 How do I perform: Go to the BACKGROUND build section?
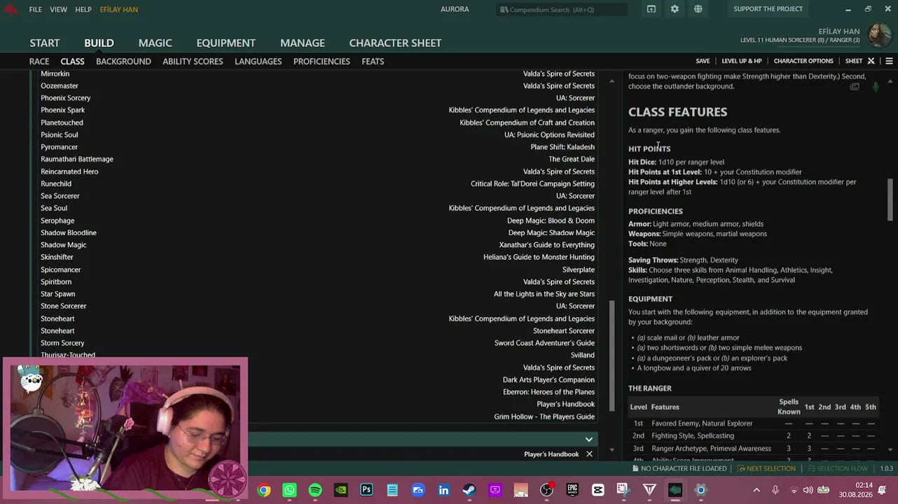click(123, 62)
